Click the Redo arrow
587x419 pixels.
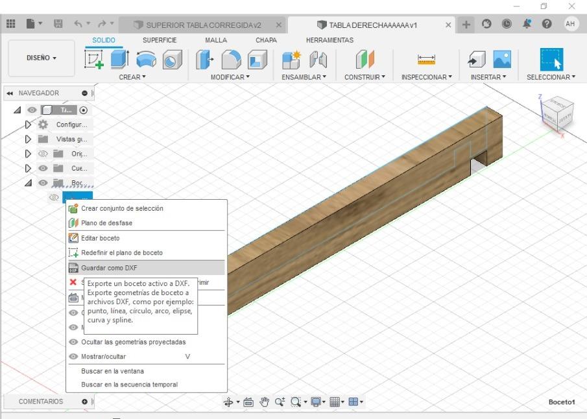pyautogui.click(x=102, y=24)
